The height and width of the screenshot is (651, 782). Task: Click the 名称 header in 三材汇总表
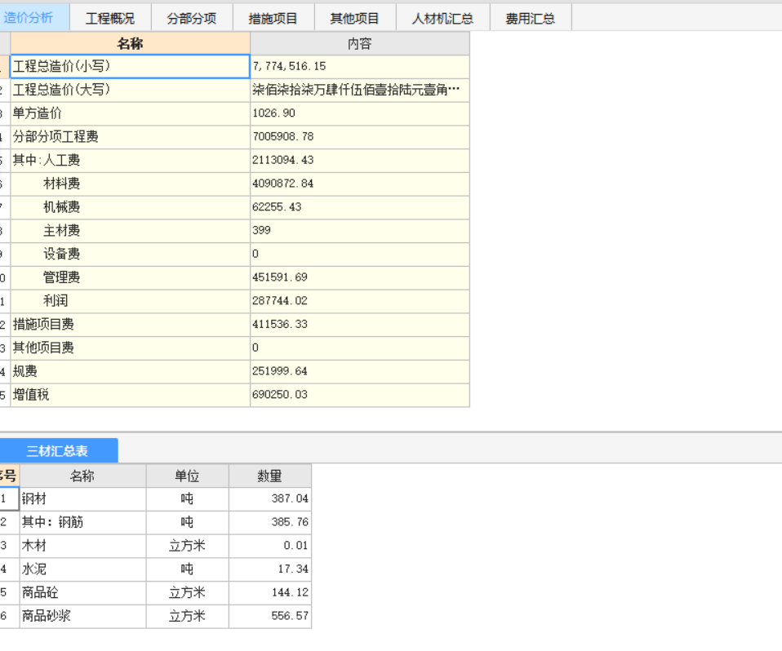tap(82, 476)
